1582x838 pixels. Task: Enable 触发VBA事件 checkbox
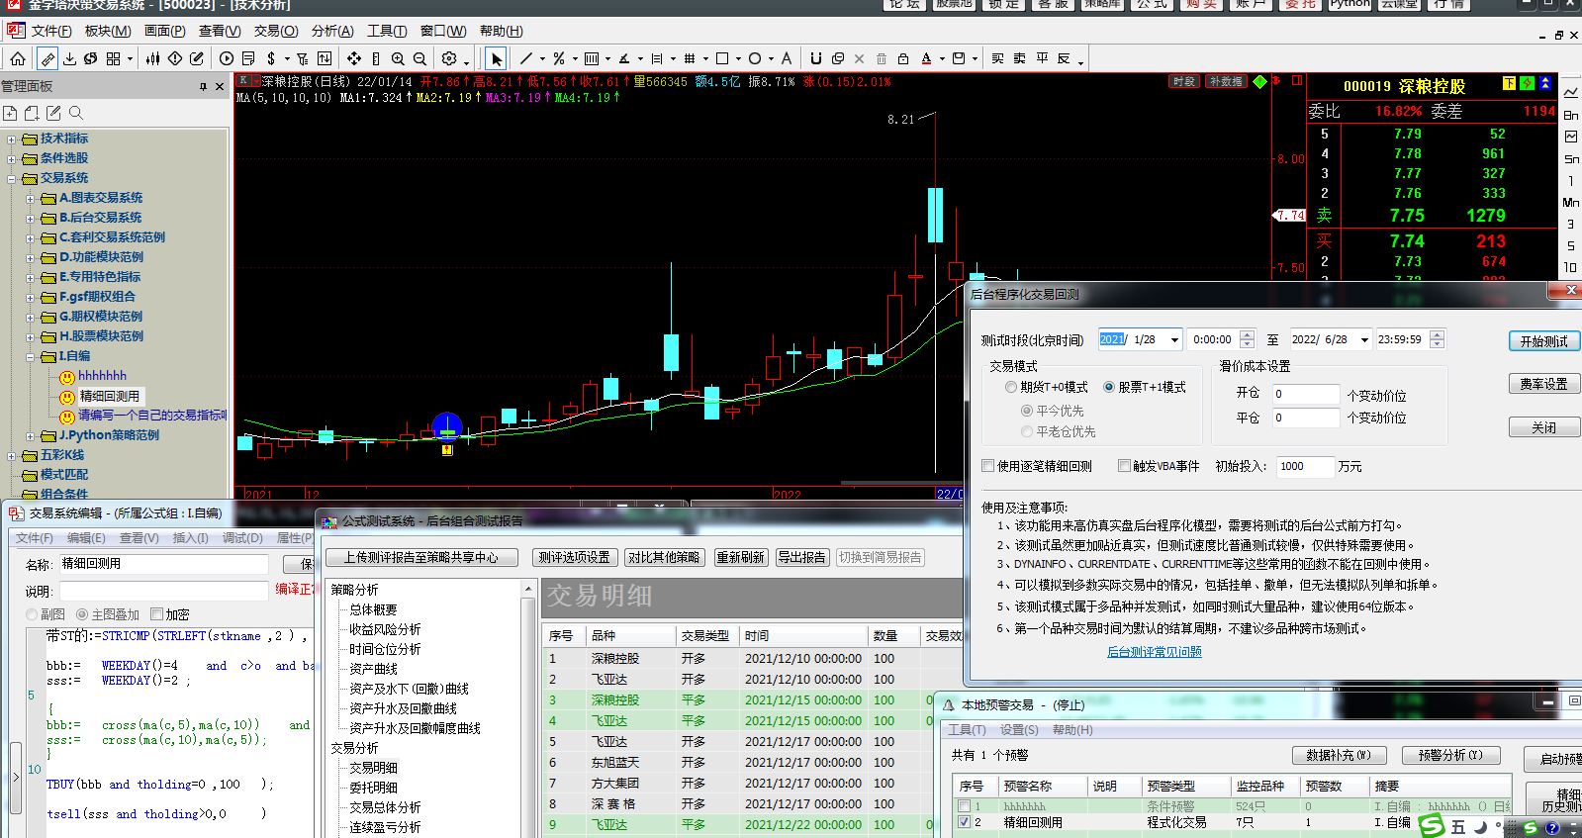[1124, 465]
